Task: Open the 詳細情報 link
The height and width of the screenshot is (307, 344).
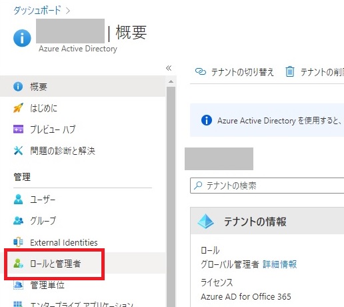Action: pyautogui.click(x=279, y=264)
